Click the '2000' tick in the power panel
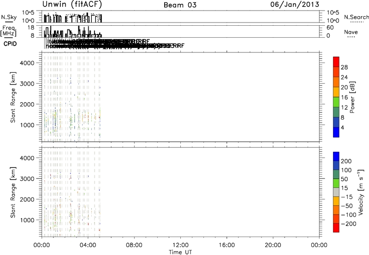 pos(27,104)
